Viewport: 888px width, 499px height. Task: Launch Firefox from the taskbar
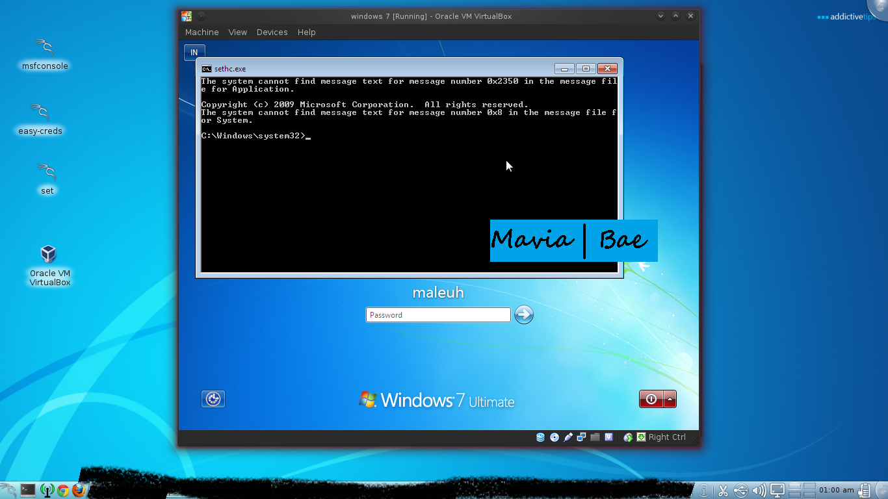point(79,490)
